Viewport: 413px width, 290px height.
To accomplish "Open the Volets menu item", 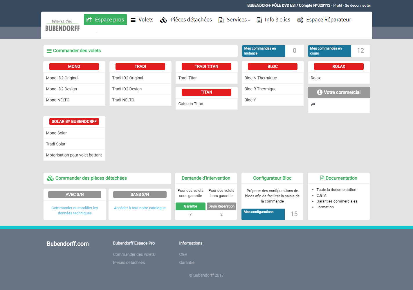I will pyautogui.click(x=146, y=20).
